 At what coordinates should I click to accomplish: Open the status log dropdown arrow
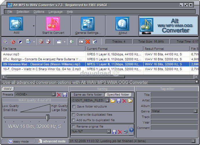point(193,141)
